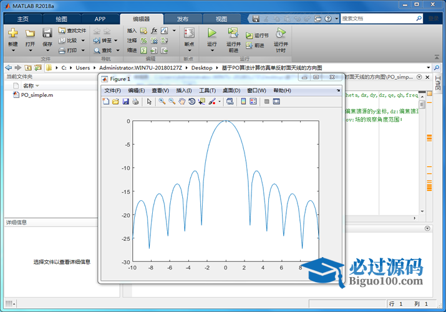Insert a colorbar using the Figure toolbar icon
Viewport: 446px width, 312px height.
(243, 101)
